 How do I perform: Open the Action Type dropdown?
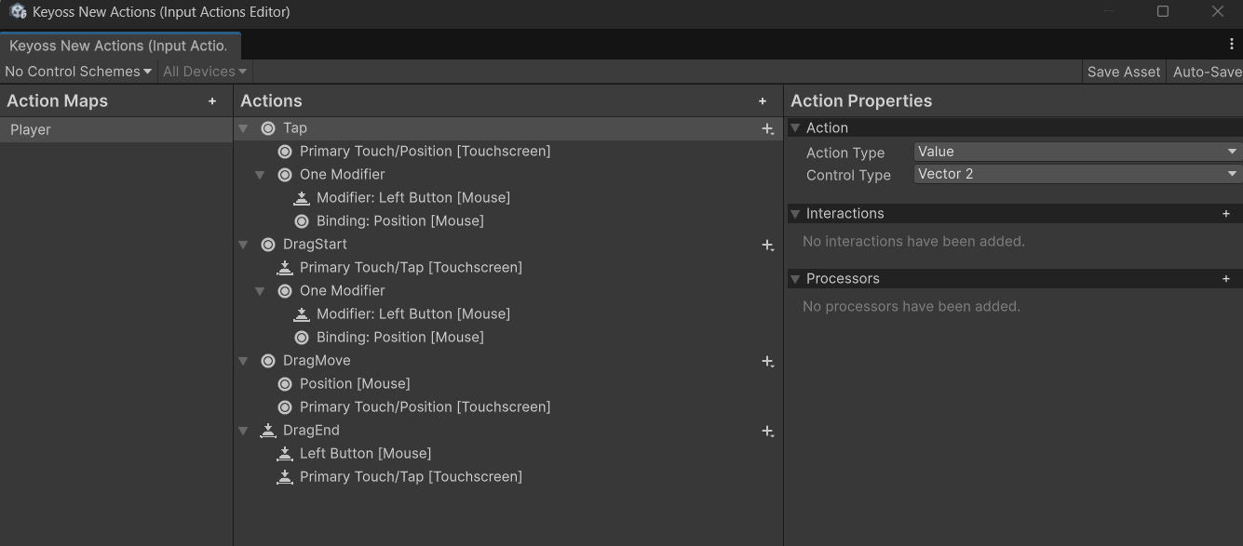coord(1076,152)
